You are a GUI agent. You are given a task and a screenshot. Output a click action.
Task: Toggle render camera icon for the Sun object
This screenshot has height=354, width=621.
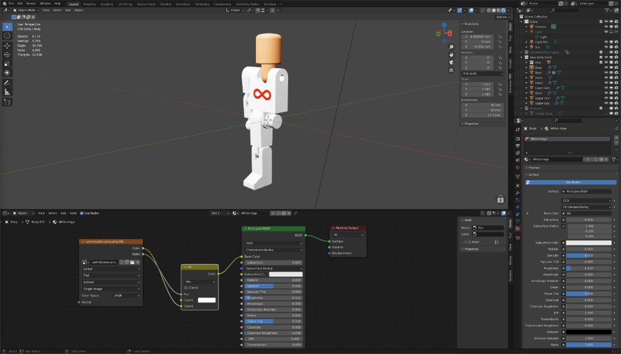pyautogui.click(x=616, y=47)
